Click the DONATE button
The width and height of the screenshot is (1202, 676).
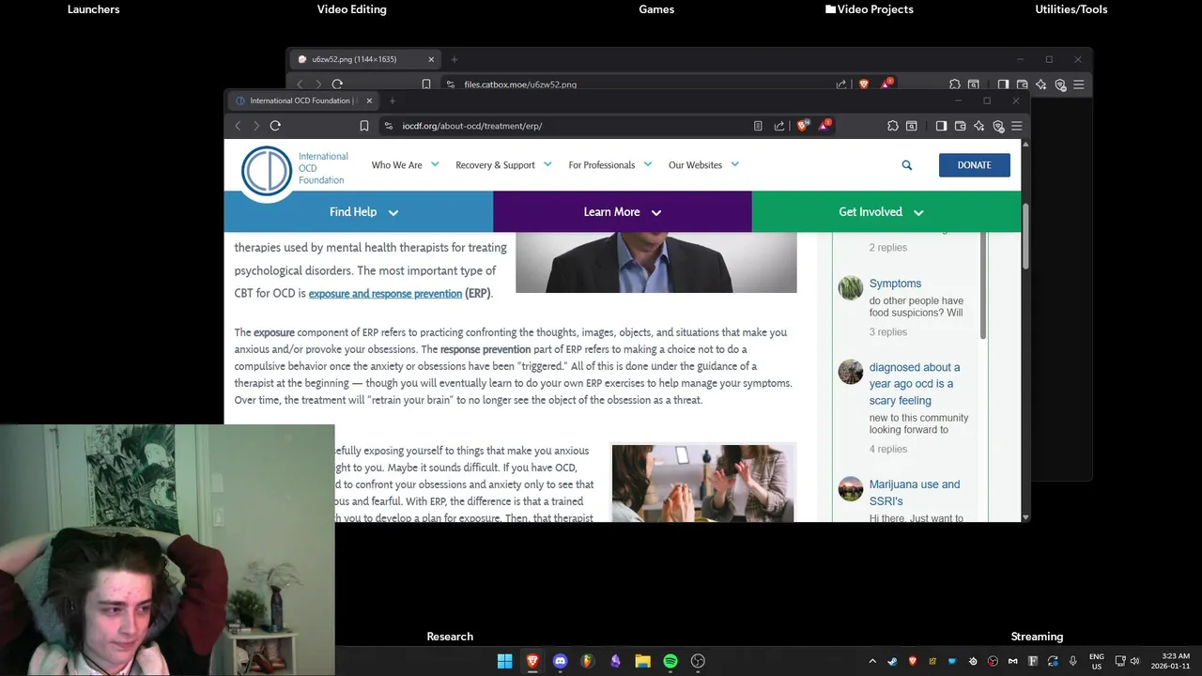click(974, 165)
